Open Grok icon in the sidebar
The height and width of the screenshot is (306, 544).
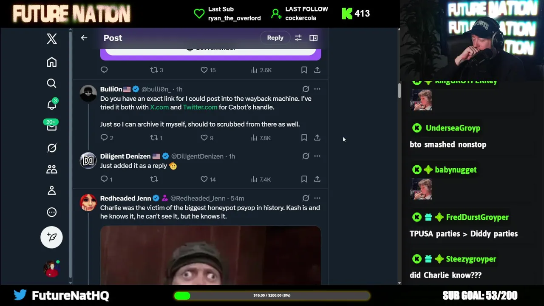click(51, 148)
